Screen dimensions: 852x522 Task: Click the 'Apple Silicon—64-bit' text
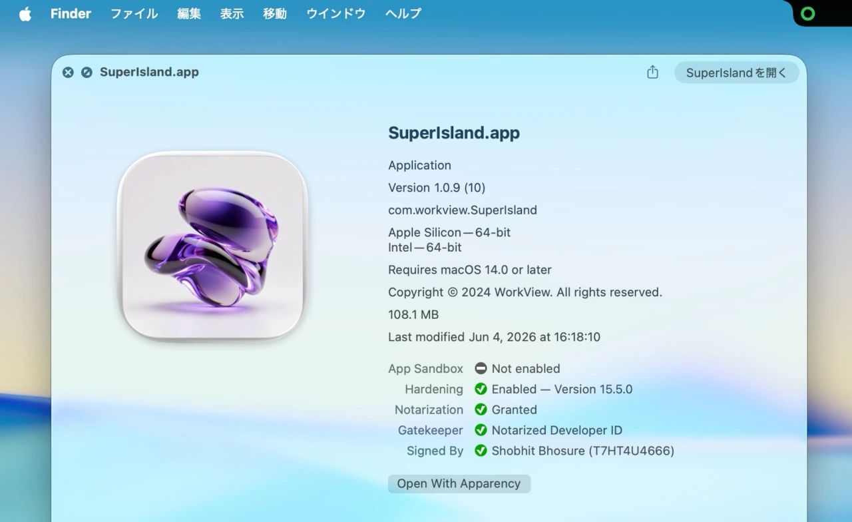[449, 232]
